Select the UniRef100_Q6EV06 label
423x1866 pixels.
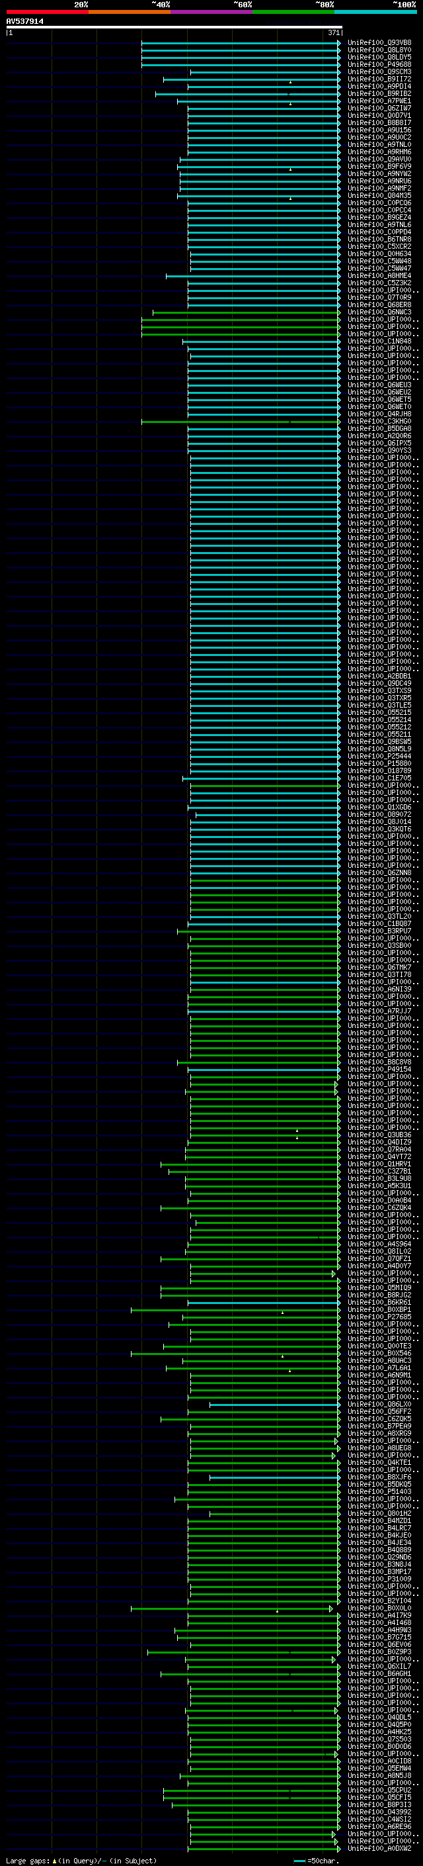tap(379, 1644)
